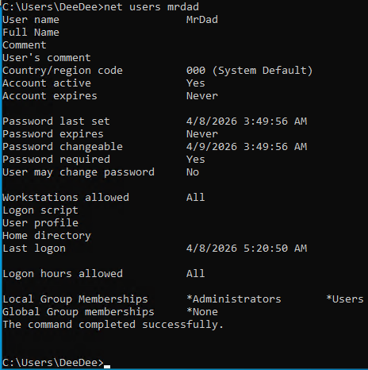Viewport: 368px width, 370px height.
Task: Click the blinking cursor at bottom prompt
Action: pyautogui.click(x=107, y=367)
